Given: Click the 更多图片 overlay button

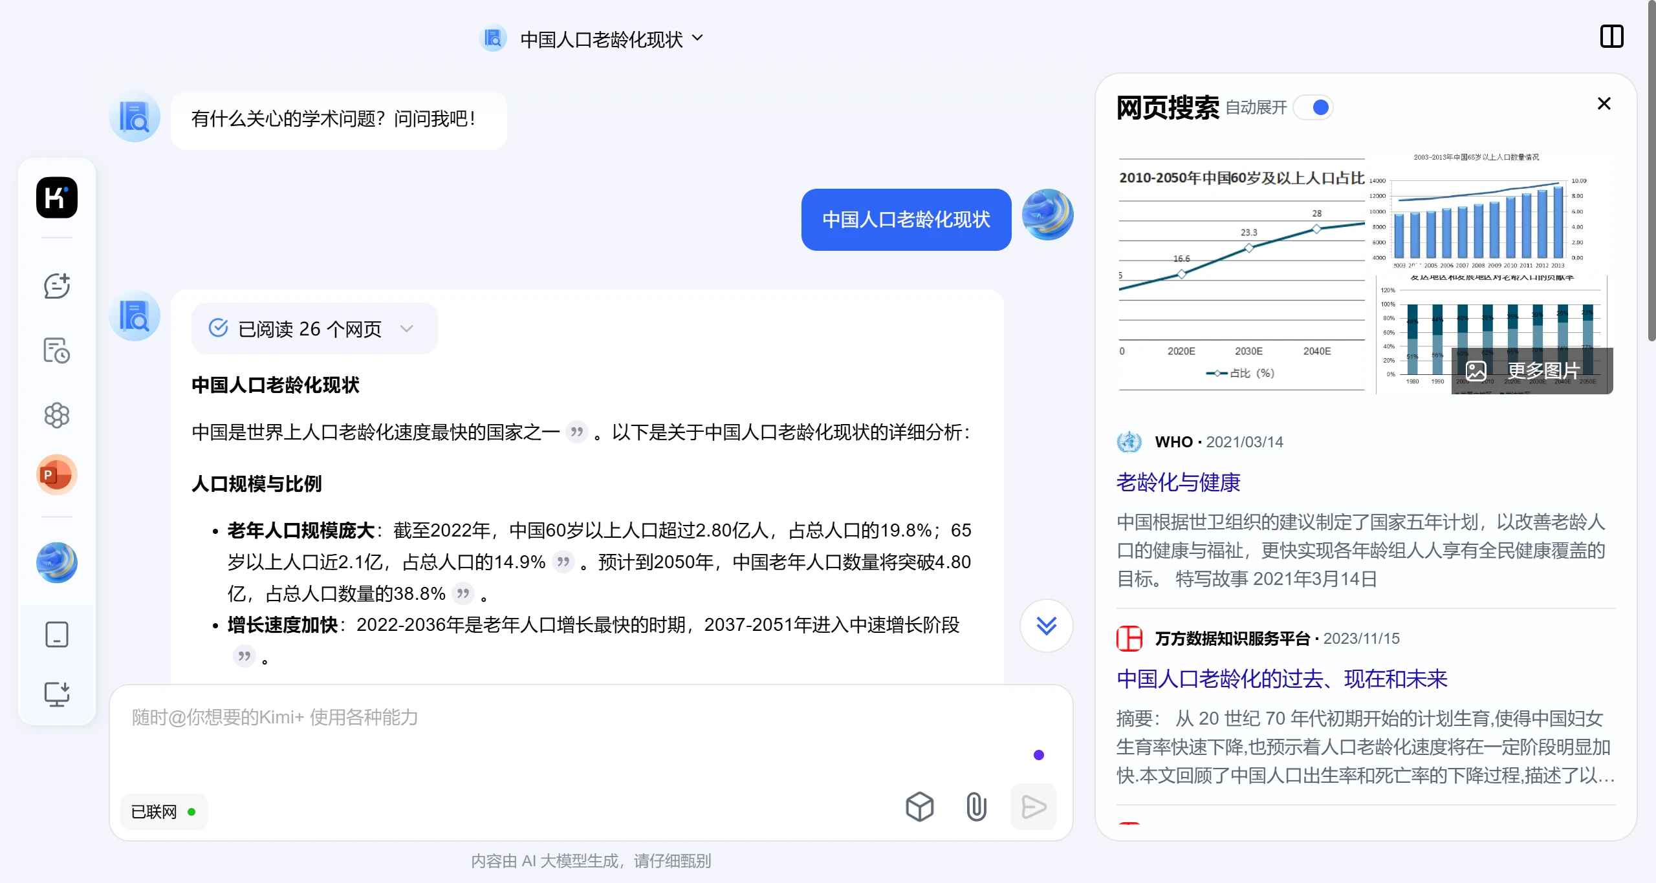Looking at the screenshot, I should tap(1532, 370).
